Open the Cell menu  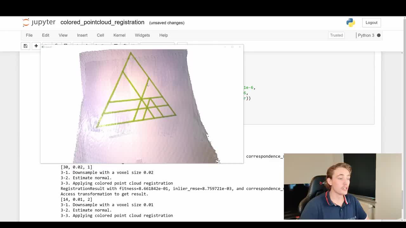point(101,35)
